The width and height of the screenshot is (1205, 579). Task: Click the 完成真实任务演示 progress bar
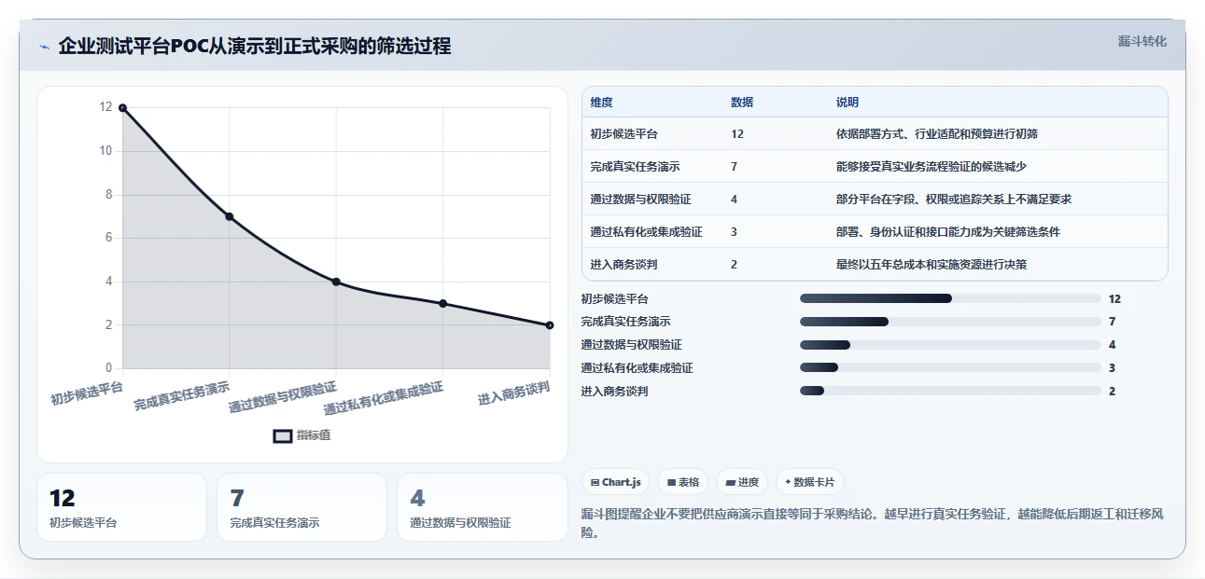(x=950, y=322)
